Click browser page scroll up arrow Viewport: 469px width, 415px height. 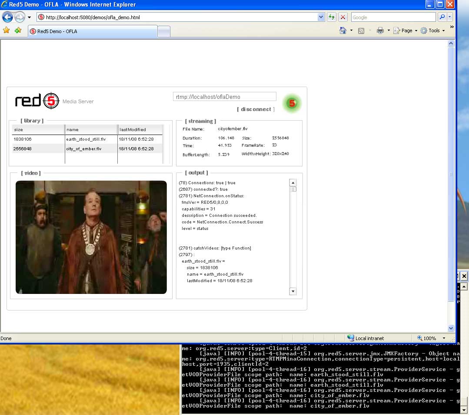451,43
